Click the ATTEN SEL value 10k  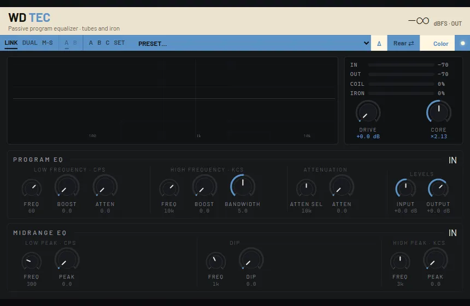306,211
